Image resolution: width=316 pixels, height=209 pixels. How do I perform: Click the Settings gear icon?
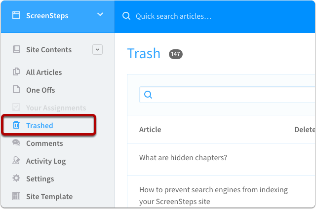point(16,178)
